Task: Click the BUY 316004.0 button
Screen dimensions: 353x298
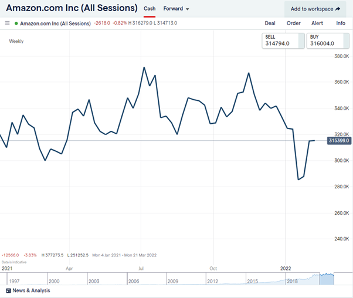Action: (x=328, y=40)
